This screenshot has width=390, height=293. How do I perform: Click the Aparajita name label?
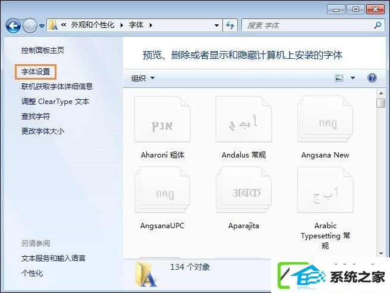pos(244,226)
